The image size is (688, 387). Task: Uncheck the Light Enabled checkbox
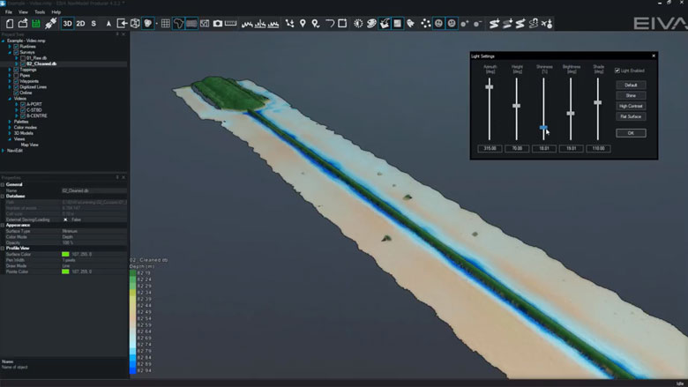(x=617, y=71)
